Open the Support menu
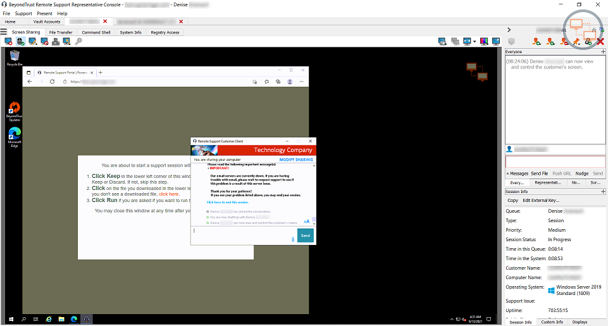This screenshot has height=326, width=608. point(23,13)
